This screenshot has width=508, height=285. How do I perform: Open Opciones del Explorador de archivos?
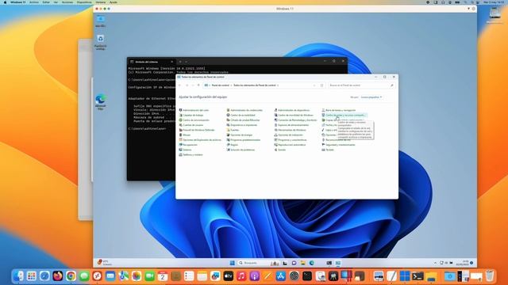click(x=200, y=140)
